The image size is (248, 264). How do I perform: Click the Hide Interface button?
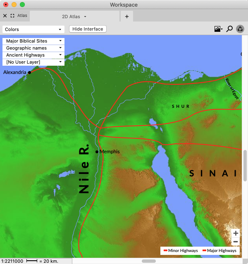[x=88, y=29]
